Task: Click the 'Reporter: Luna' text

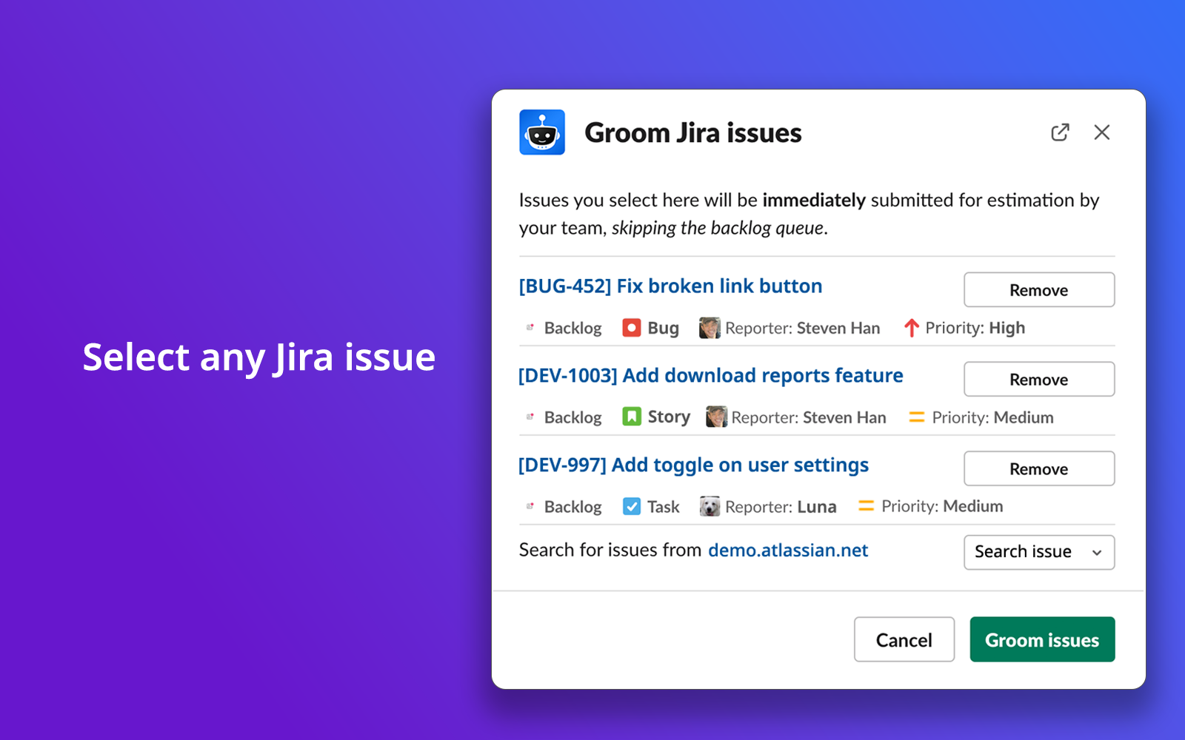Action: 781,507
